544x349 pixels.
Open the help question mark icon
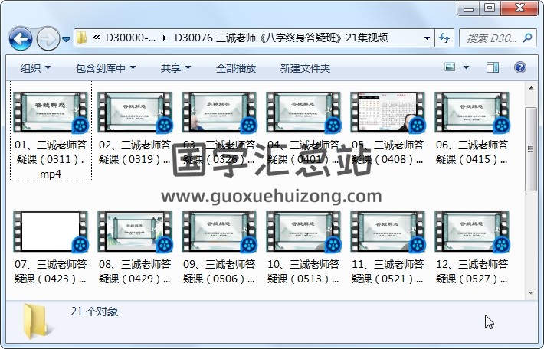point(519,67)
